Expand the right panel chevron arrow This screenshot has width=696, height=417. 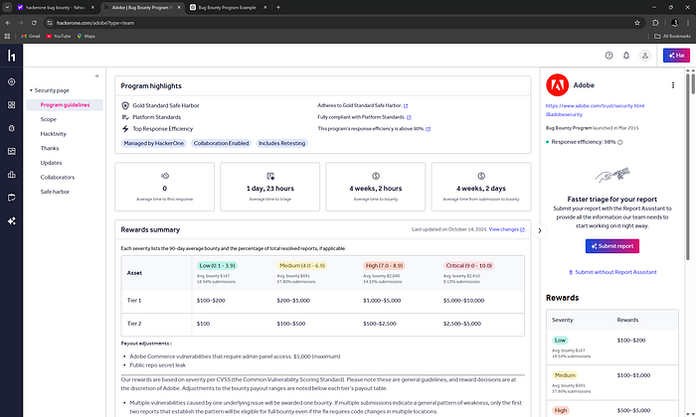point(540,230)
